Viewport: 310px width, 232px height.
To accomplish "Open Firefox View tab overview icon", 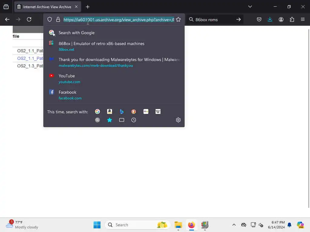I will coord(6,7).
